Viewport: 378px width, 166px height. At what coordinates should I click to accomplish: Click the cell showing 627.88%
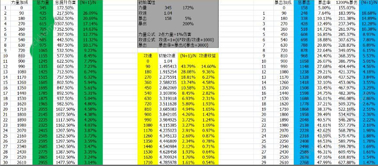pyautogui.click(x=346, y=162)
